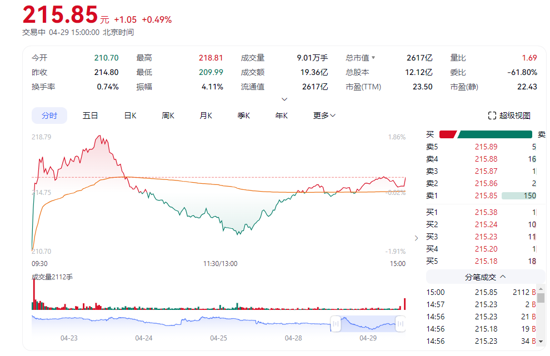Show the 周K weekly chart
The width and height of the screenshot is (550, 356).
[168, 116]
